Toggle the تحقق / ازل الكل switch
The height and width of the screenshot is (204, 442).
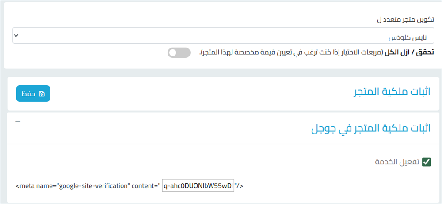(179, 53)
